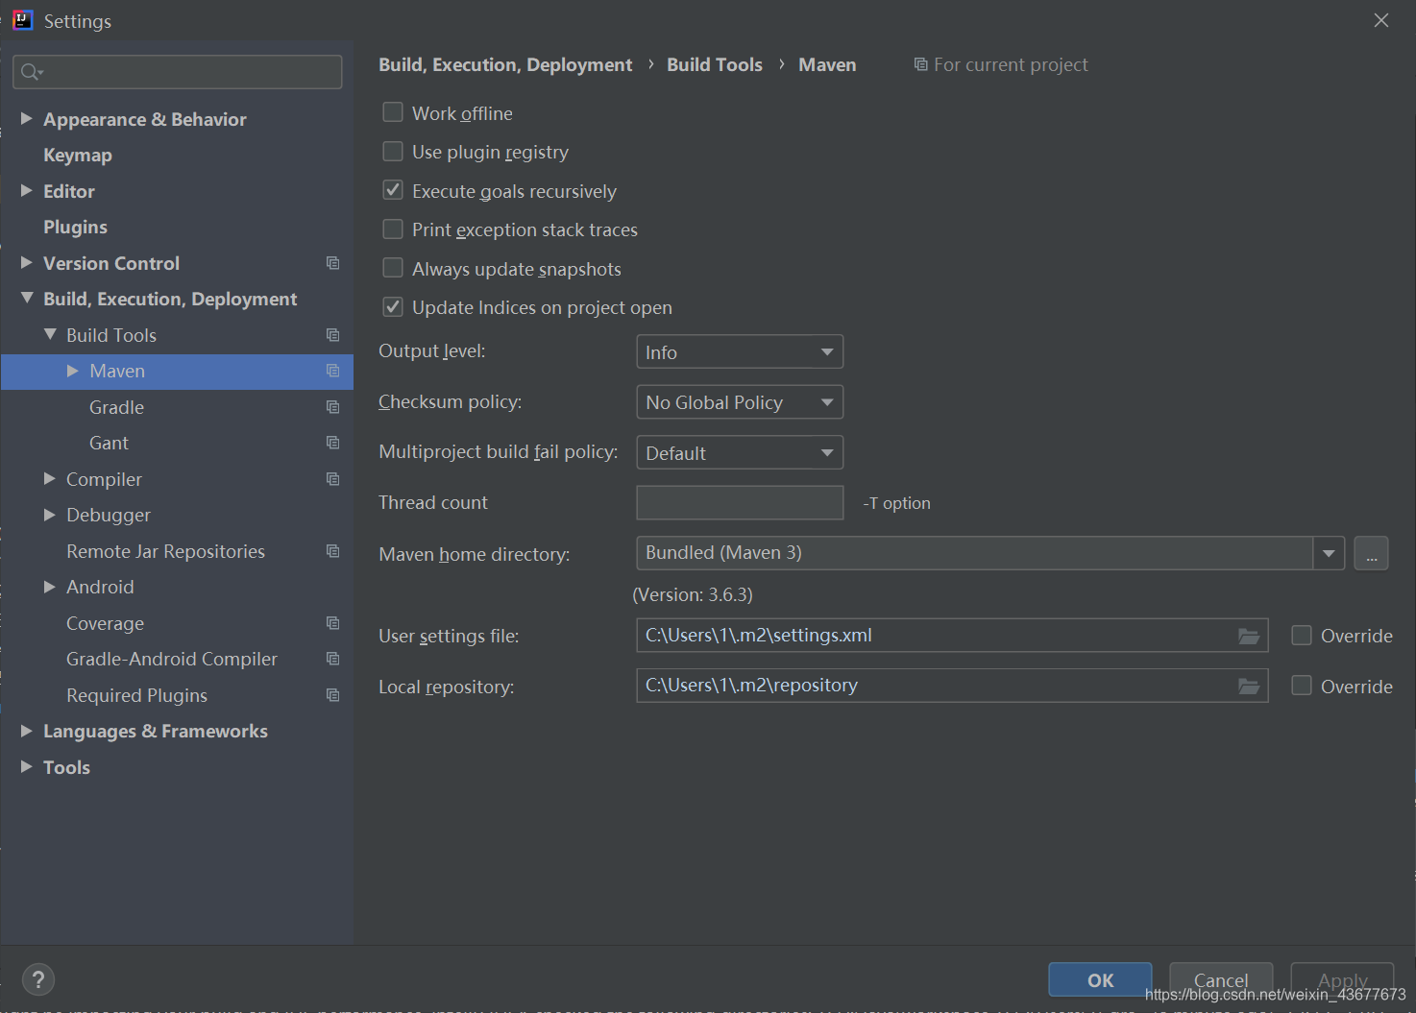Expand the Maven subtree arrow

click(x=73, y=371)
